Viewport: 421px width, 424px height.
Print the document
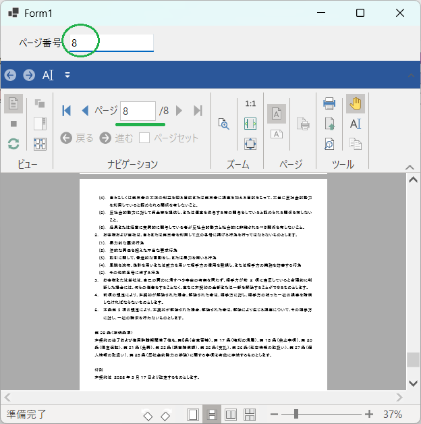329,103
